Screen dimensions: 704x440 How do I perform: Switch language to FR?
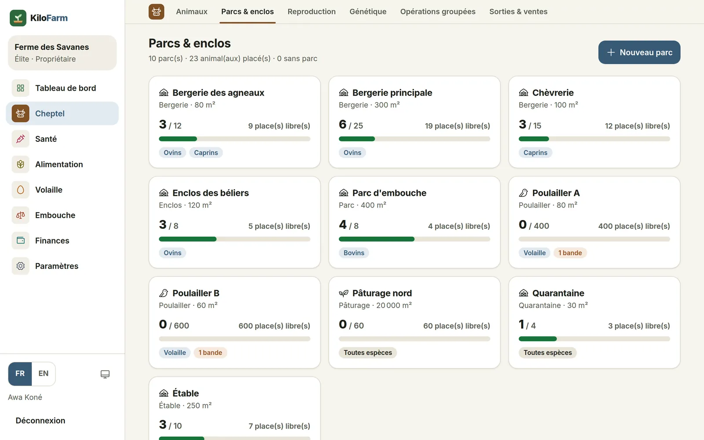click(x=20, y=374)
